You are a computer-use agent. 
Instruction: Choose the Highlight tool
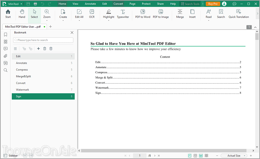pyautogui.click(x=109, y=14)
